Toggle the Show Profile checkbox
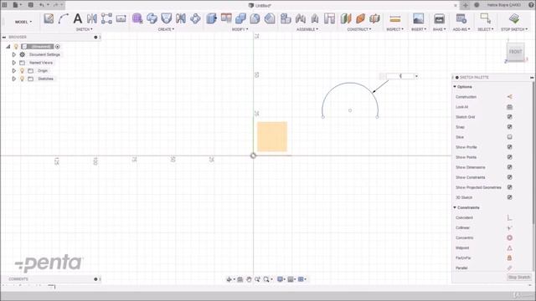The width and height of the screenshot is (536, 301). [x=509, y=147]
